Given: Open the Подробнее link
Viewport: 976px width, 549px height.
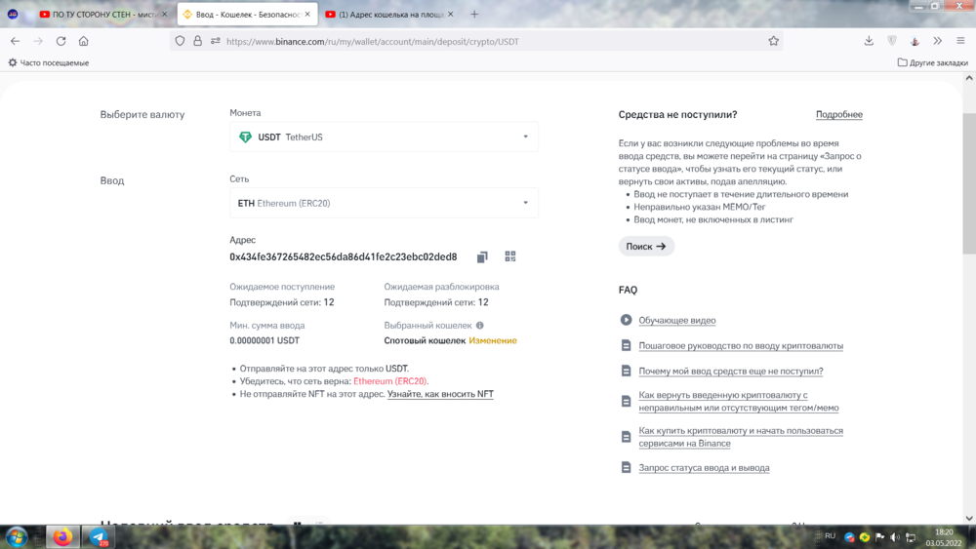Looking at the screenshot, I should [x=839, y=114].
